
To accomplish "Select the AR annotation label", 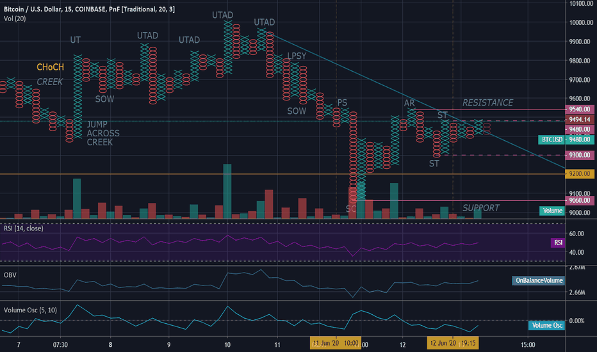I will click(409, 103).
